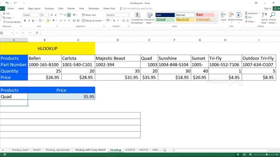Toggle Wrap Text
Screen dimensions: 280x157
click(89, 15)
